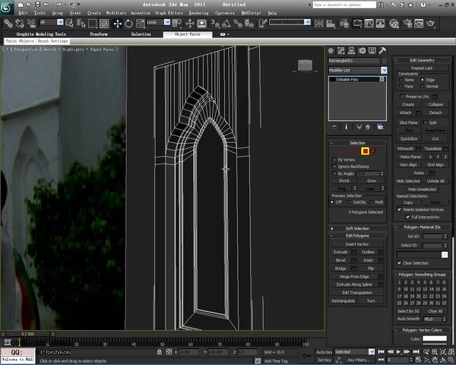Open the Rendering menu

tap(198, 13)
